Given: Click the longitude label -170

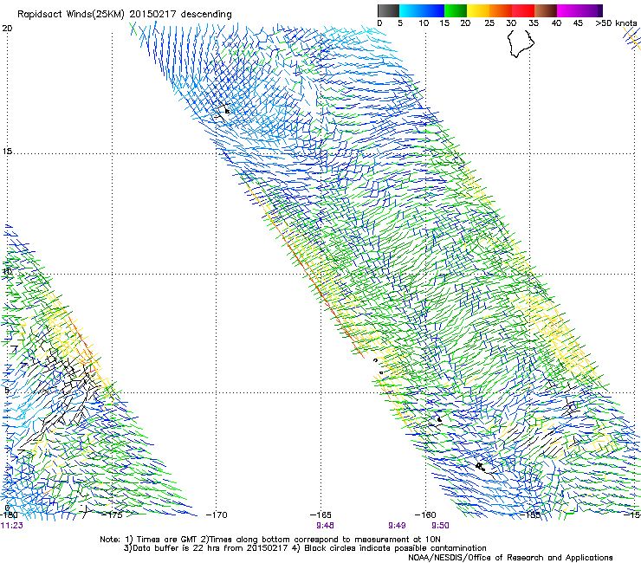Looking at the screenshot, I should coord(217,514).
